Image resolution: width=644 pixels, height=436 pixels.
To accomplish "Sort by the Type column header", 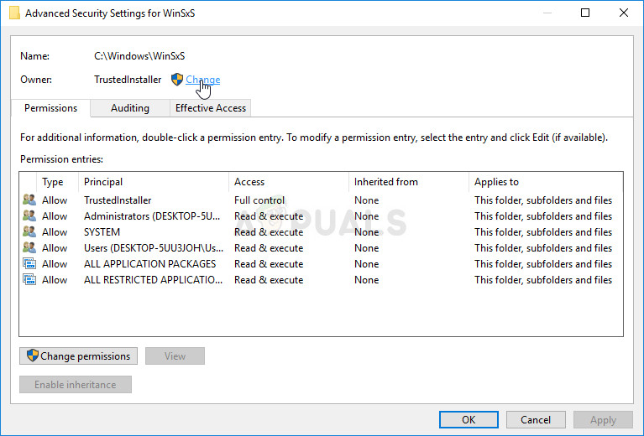I will click(x=57, y=182).
